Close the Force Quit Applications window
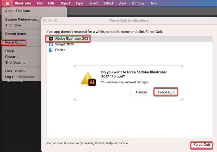The height and width of the screenshot is (152, 217). click(x=45, y=21)
